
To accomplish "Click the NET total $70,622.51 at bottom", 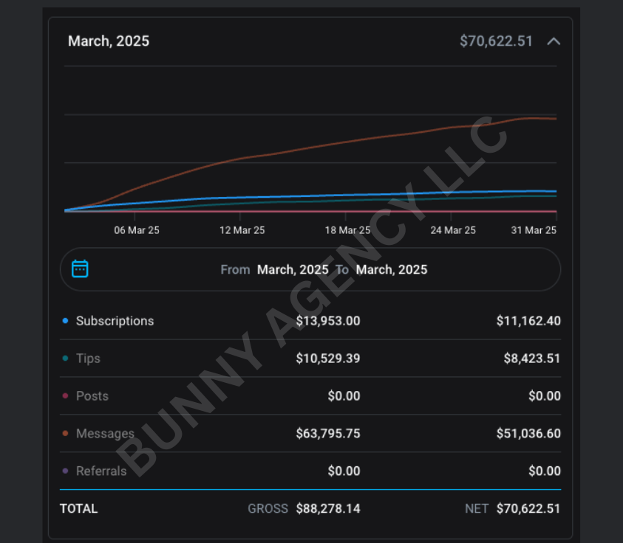I will pos(528,509).
